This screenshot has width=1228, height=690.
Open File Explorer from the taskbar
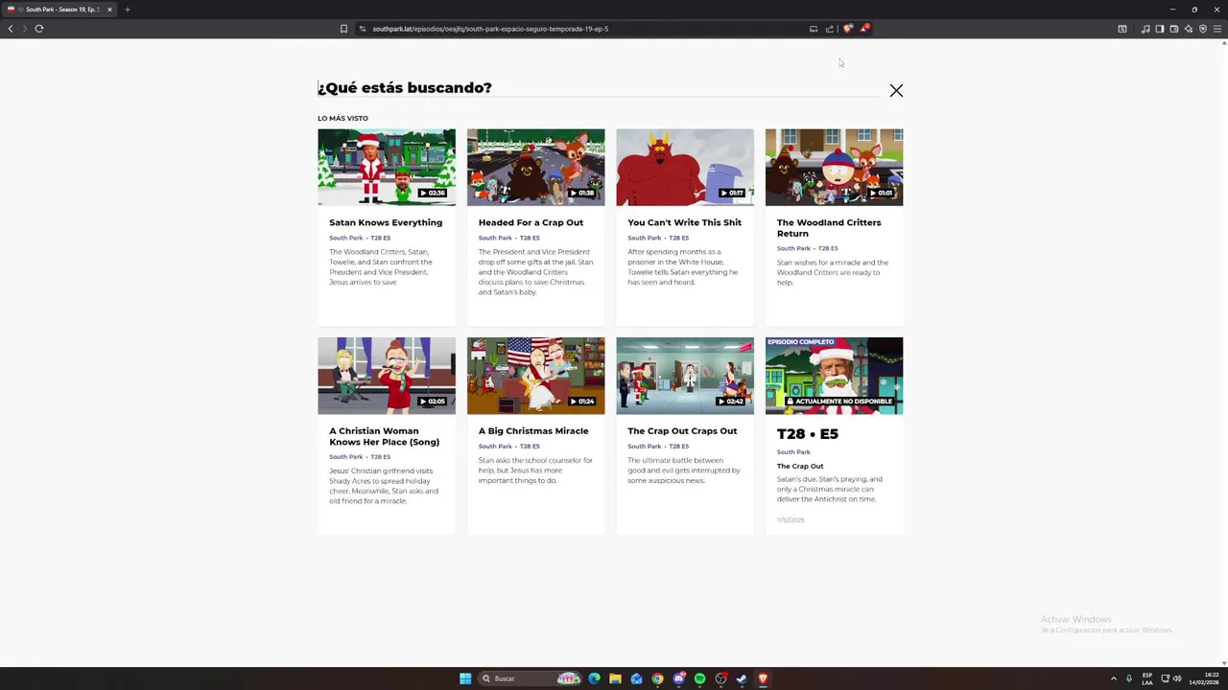click(x=615, y=678)
